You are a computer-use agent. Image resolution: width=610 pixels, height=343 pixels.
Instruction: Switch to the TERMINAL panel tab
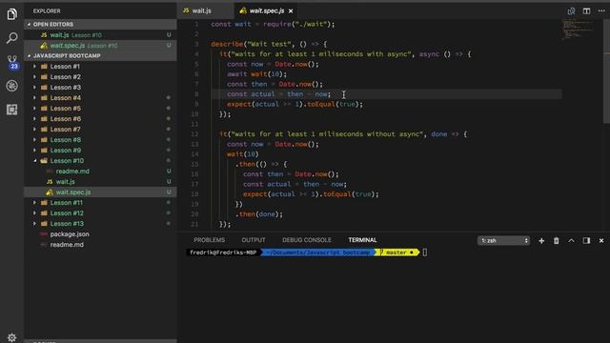362,240
